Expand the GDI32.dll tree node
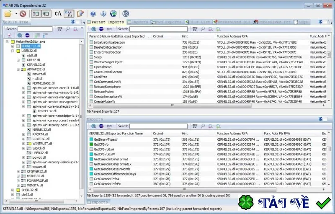This screenshot has width=335, height=214. pos(18,60)
